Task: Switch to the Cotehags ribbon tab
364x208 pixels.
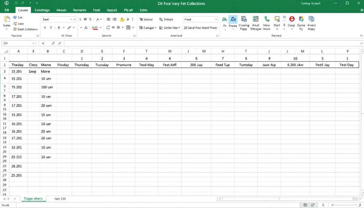Action: (42, 10)
